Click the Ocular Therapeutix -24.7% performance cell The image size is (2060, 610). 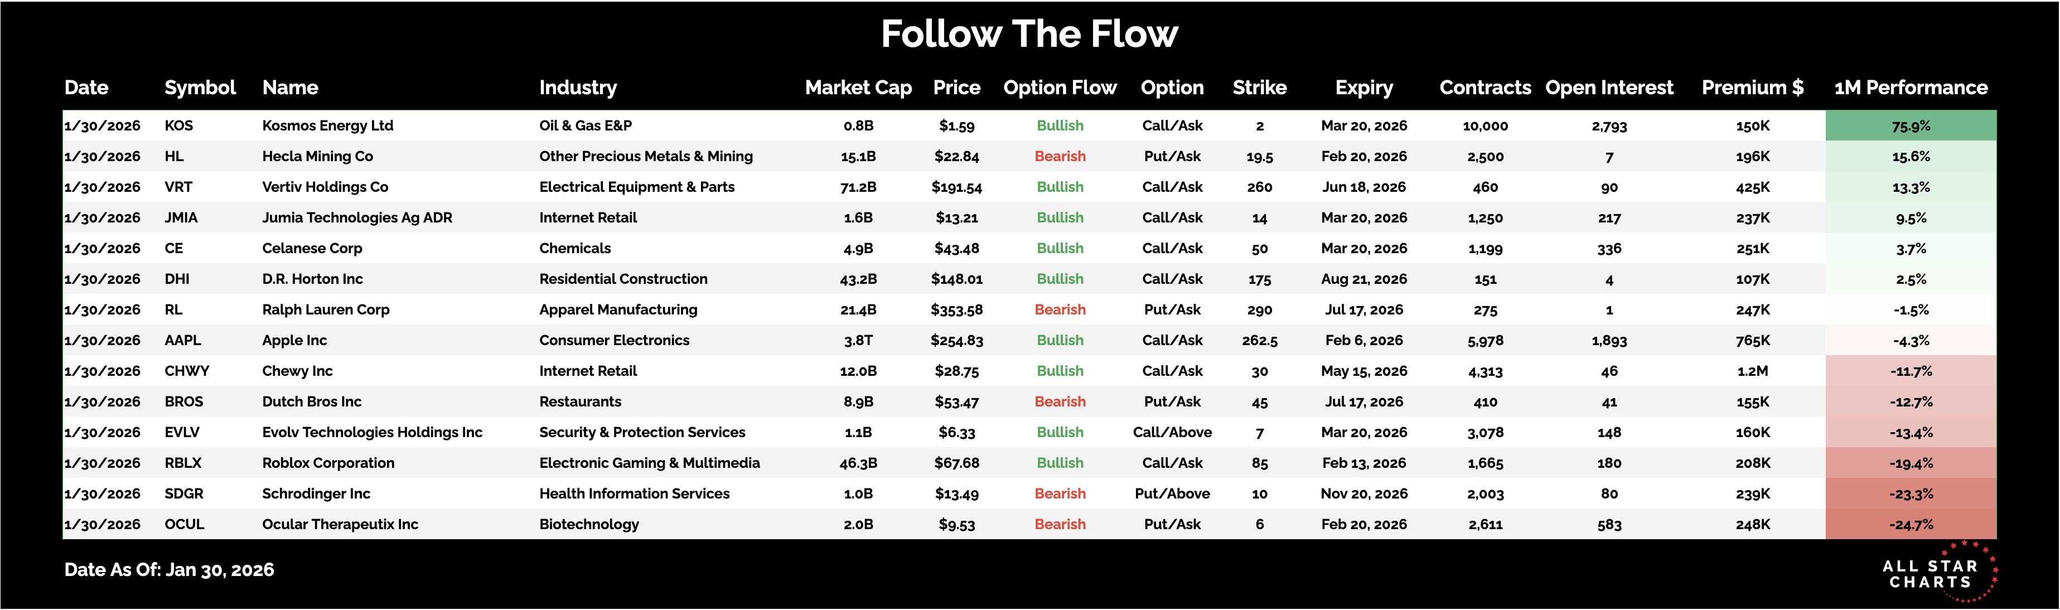tap(1911, 525)
